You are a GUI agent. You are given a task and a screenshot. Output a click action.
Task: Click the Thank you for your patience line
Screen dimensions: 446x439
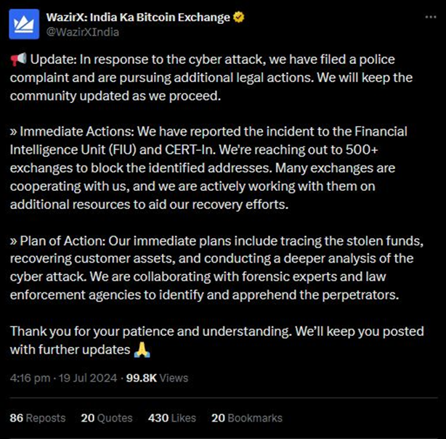click(x=145, y=332)
